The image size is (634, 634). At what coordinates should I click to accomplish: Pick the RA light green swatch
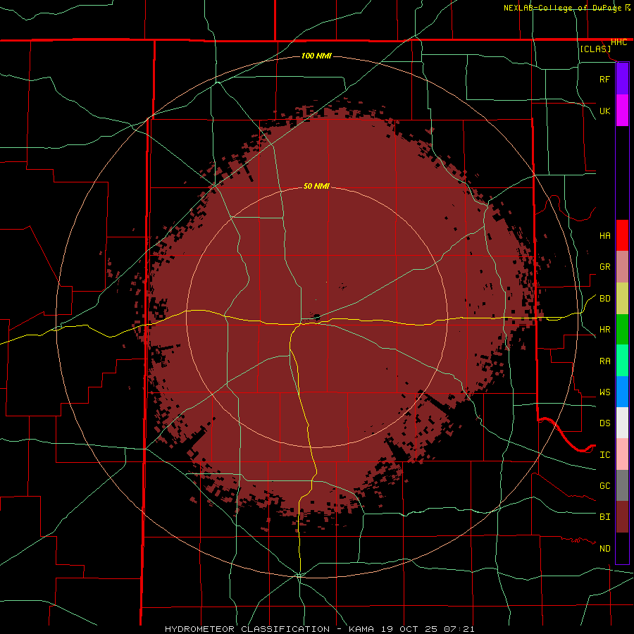point(622,361)
